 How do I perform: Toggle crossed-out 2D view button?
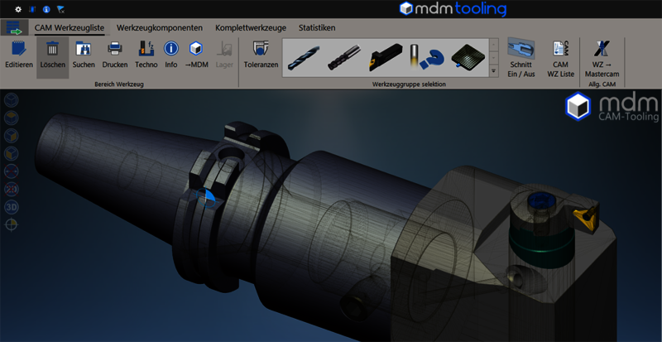click(x=12, y=189)
